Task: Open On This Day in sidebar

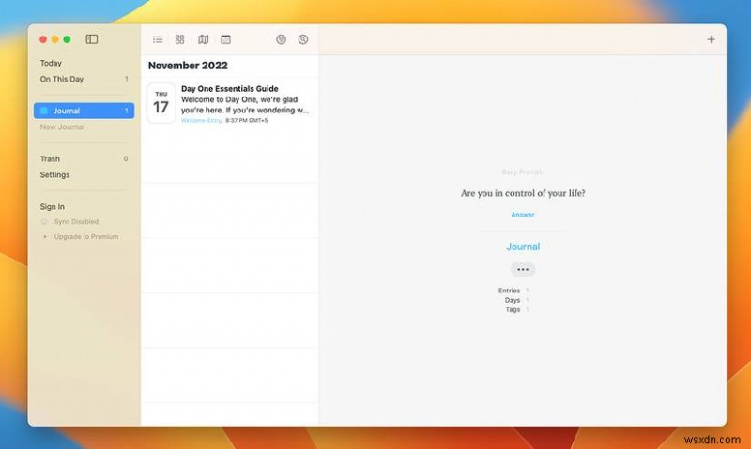Action: click(62, 79)
